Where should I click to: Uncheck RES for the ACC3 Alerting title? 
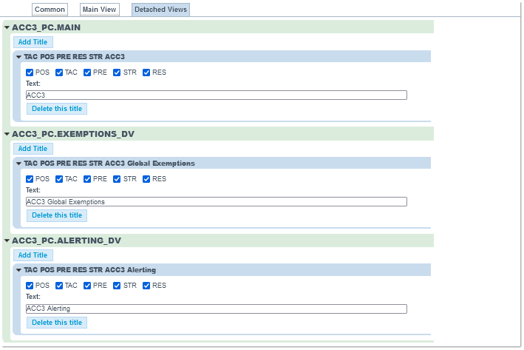(146, 286)
